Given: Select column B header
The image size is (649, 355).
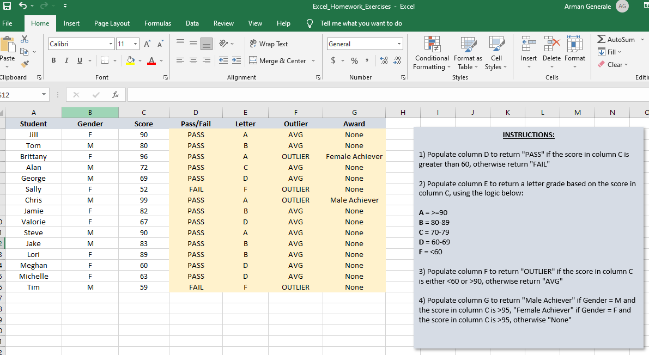Looking at the screenshot, I should [90, 112].
